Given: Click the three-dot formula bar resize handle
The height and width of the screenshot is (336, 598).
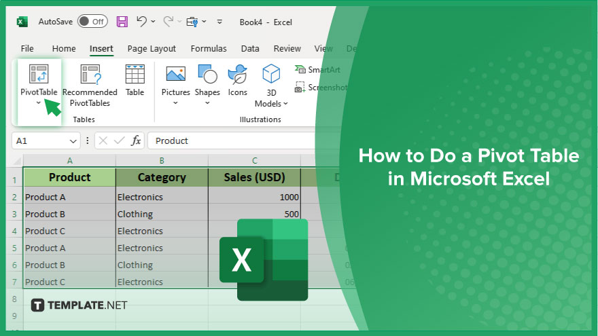Looking at the screenshot, I should 88,141.
